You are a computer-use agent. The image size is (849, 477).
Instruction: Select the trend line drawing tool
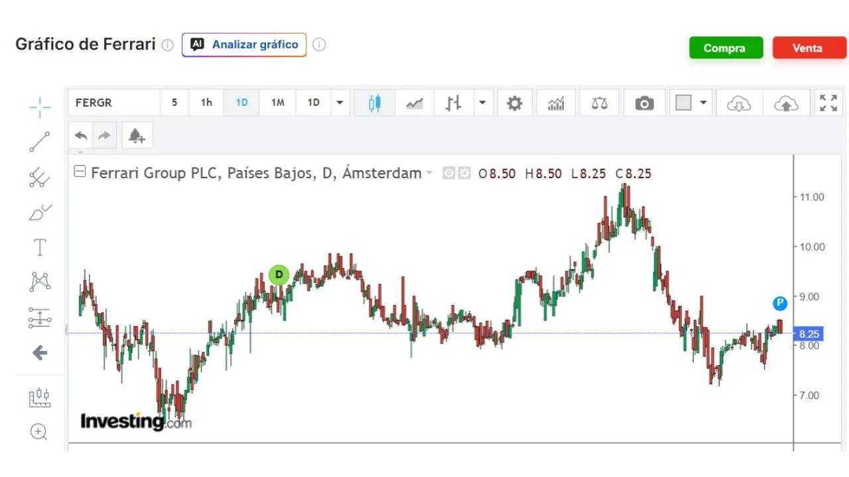[x=40, y=142]
